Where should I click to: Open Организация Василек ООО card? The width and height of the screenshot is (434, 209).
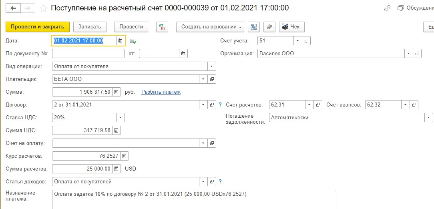(x=417, y=53)
